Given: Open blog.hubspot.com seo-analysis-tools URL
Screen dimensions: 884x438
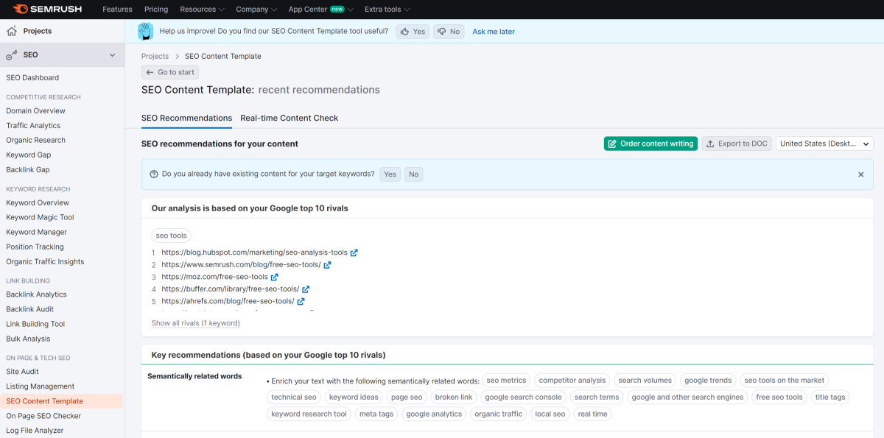Looking at the screenshot, I should (x=254, y=252).
